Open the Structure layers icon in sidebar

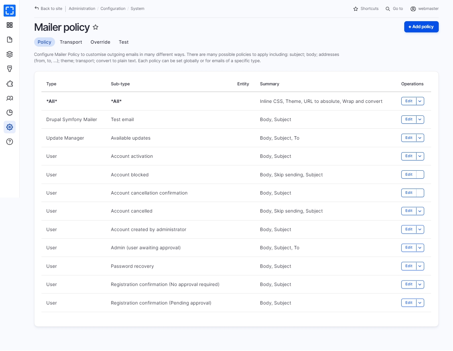coord(10,54)
